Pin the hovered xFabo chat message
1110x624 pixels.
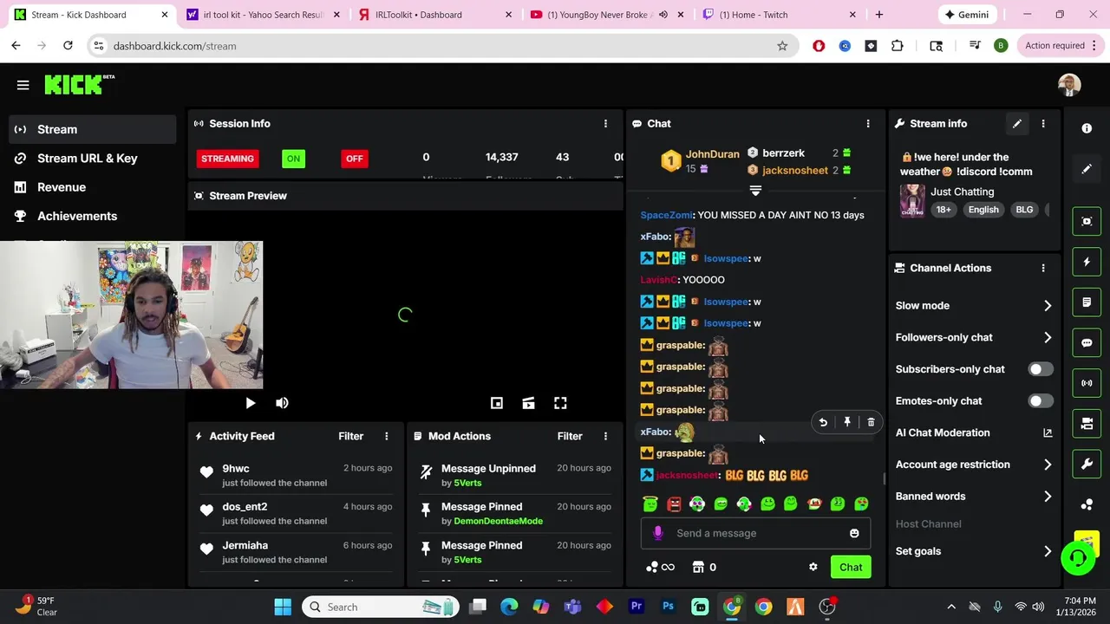[847, 422]
